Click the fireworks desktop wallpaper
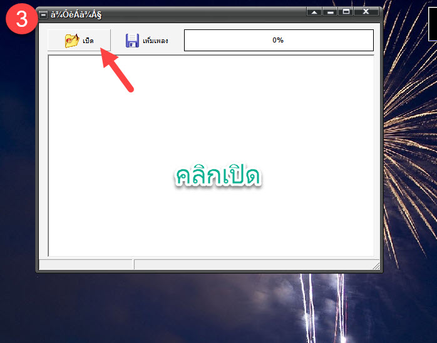Image resolution: width=437 pixels, height=343 pixels. tap(407, 187)
